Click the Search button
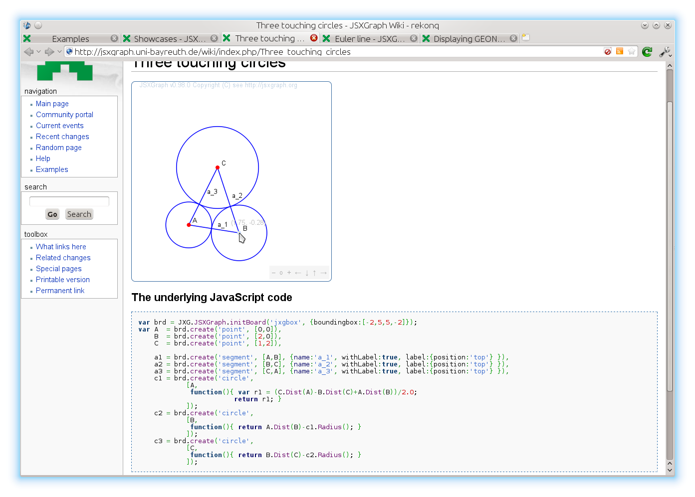The height and width of the screenshot is (497, 695). (x=79, y=214)
